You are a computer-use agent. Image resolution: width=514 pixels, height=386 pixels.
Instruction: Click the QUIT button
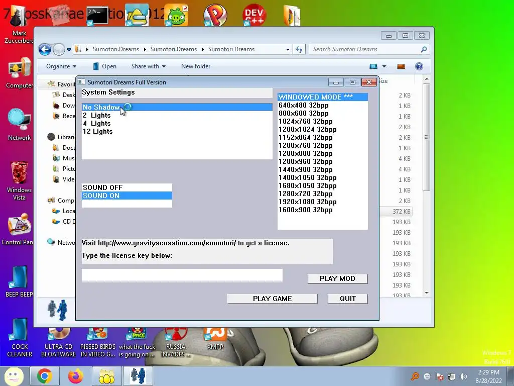click(x=347, y=299)
